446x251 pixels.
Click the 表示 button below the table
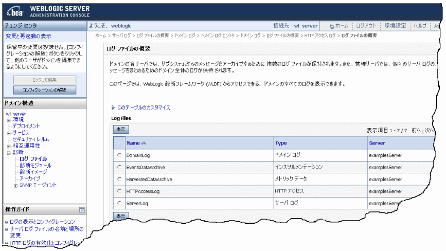(121, 216)
